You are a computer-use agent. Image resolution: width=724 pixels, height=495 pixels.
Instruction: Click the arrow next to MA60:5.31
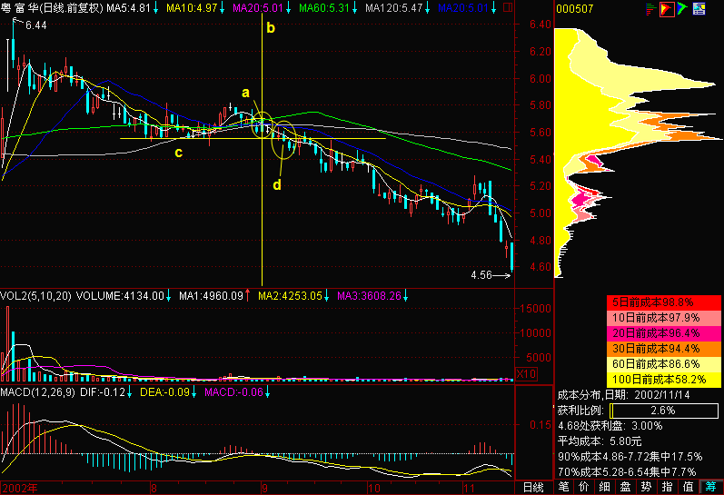(355, 8)
